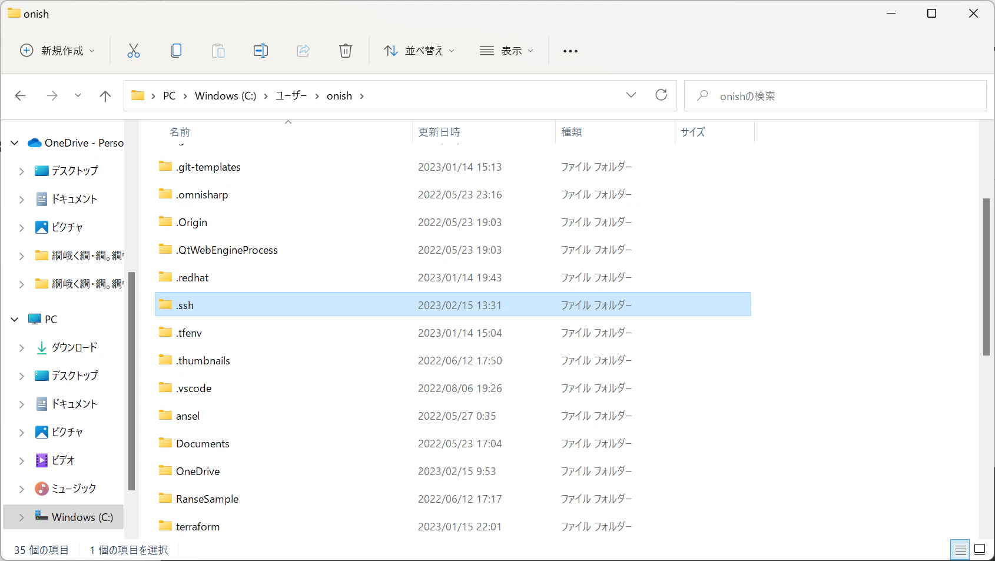Viewport: 995px width, 561px height.
Task: Click the Delete trash can icon
Action: click(346, 51)
